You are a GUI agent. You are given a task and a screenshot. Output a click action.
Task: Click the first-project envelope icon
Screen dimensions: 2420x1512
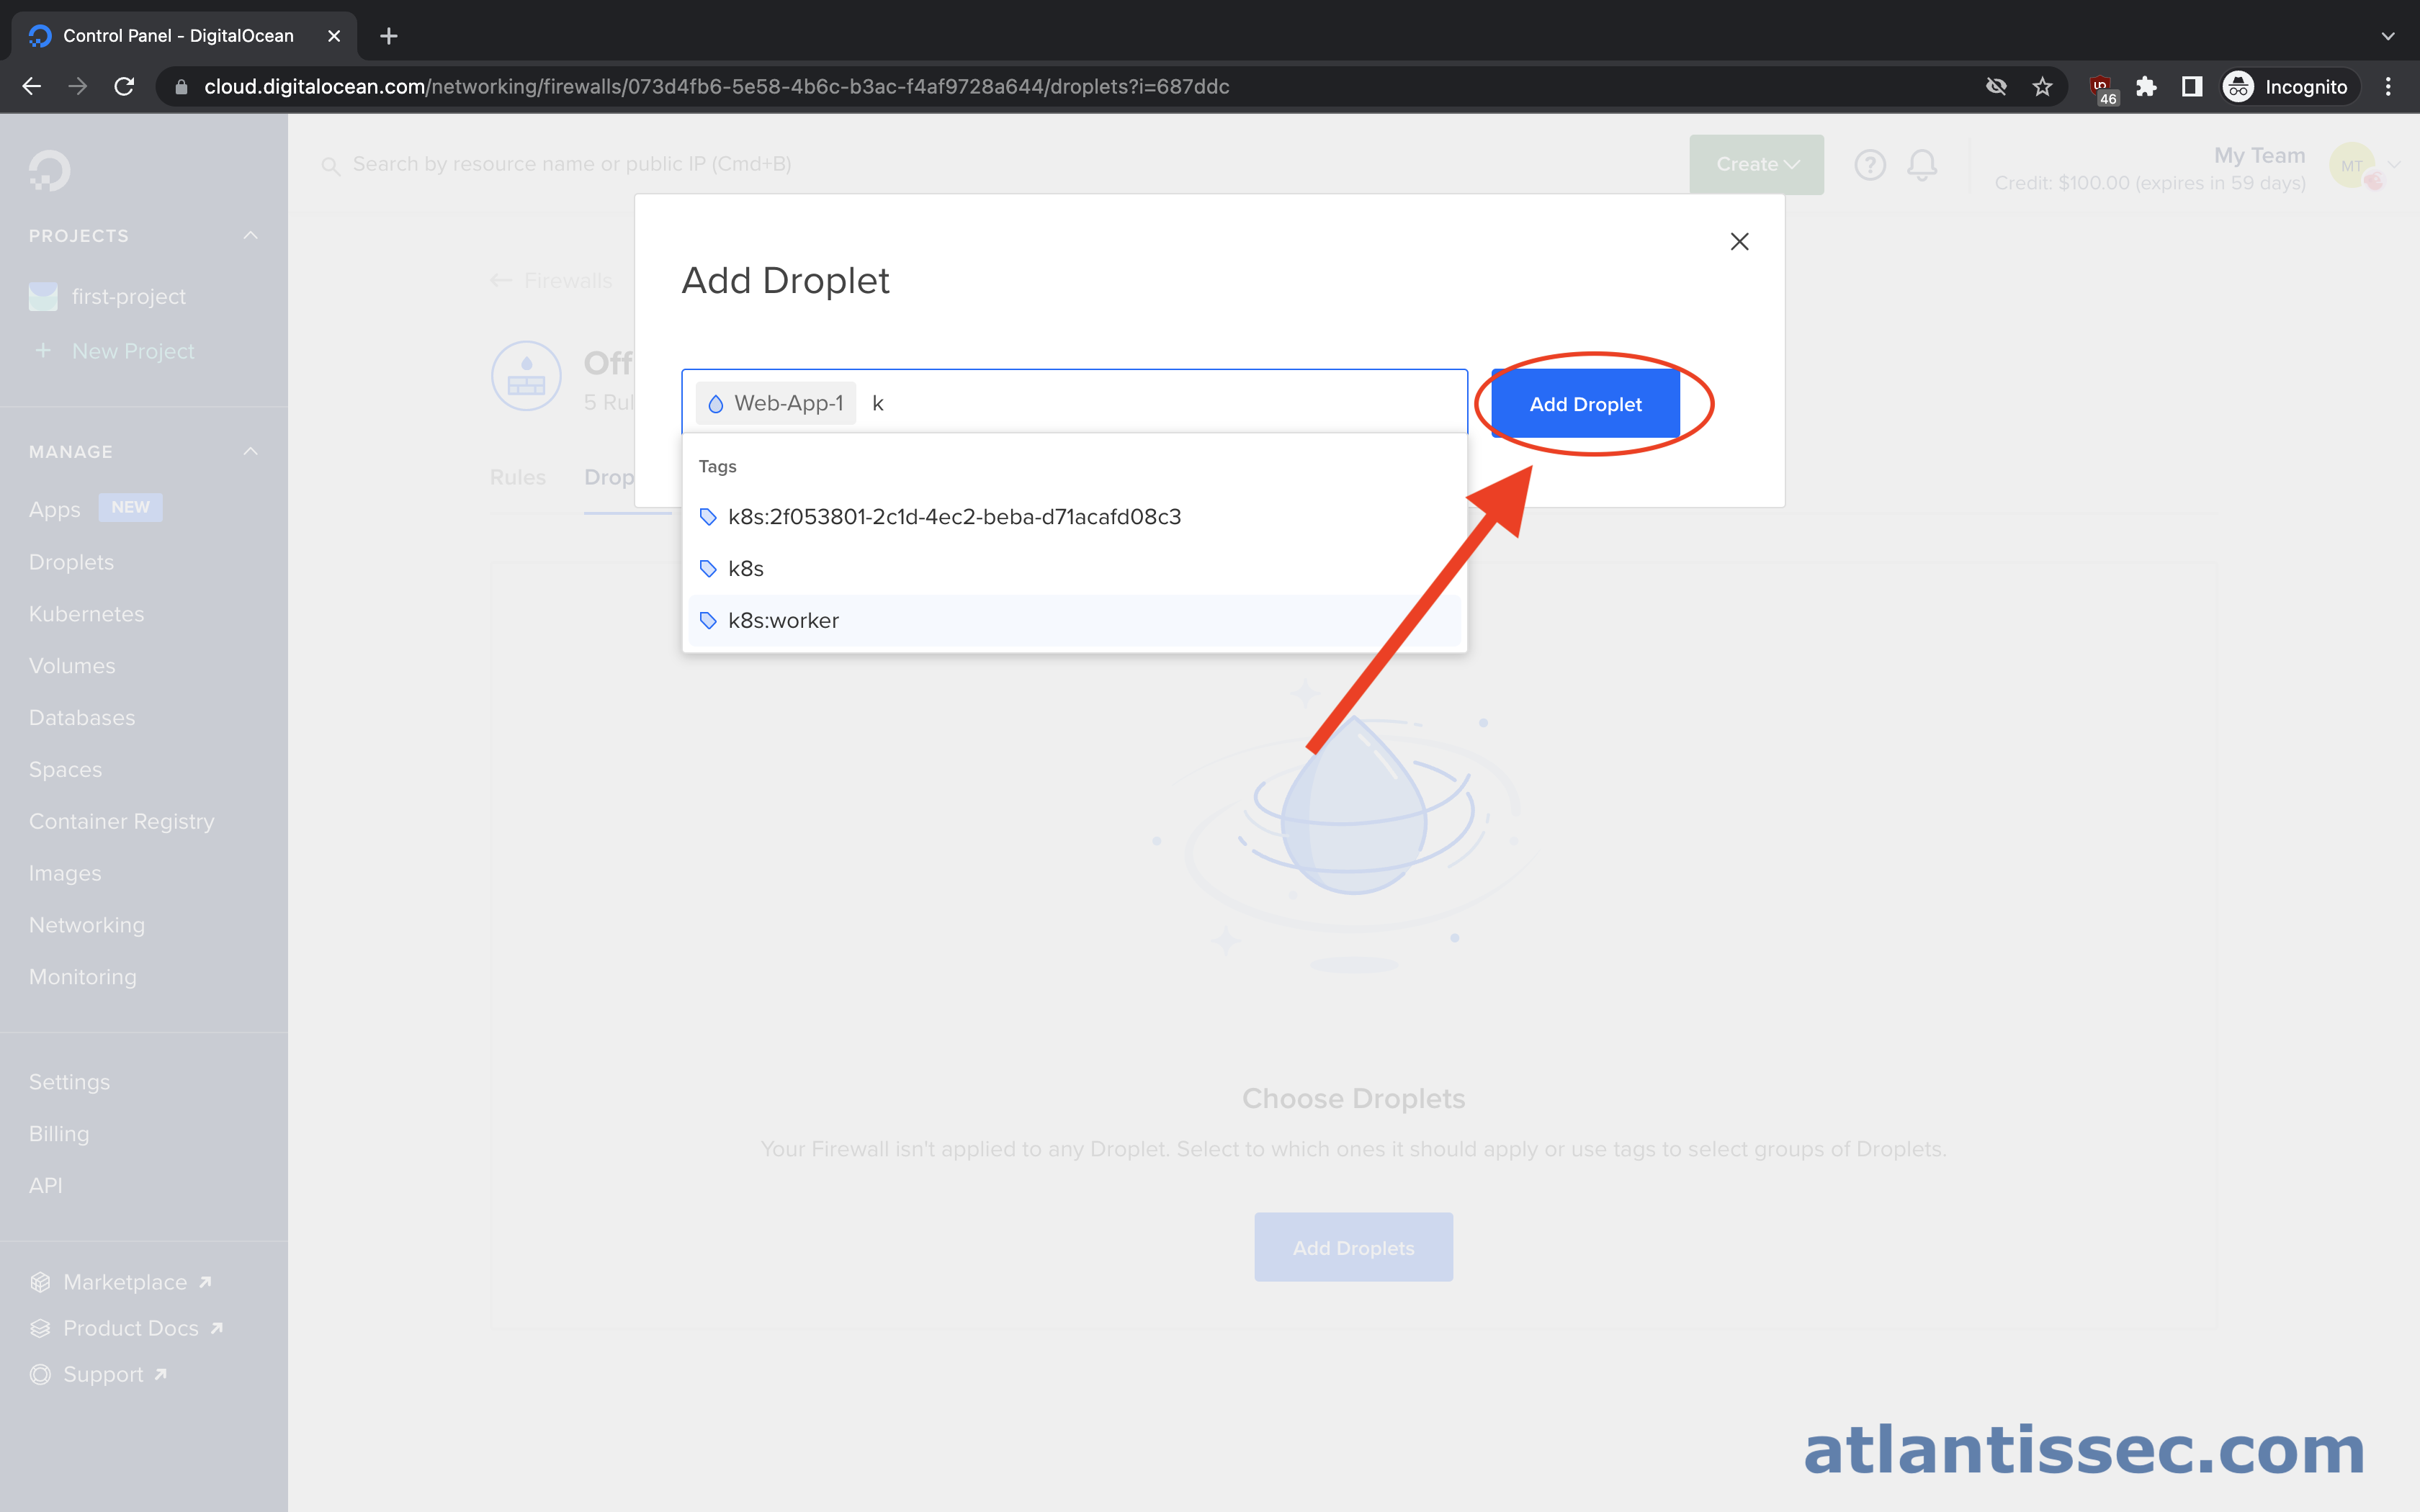click(x=43, y=296)
